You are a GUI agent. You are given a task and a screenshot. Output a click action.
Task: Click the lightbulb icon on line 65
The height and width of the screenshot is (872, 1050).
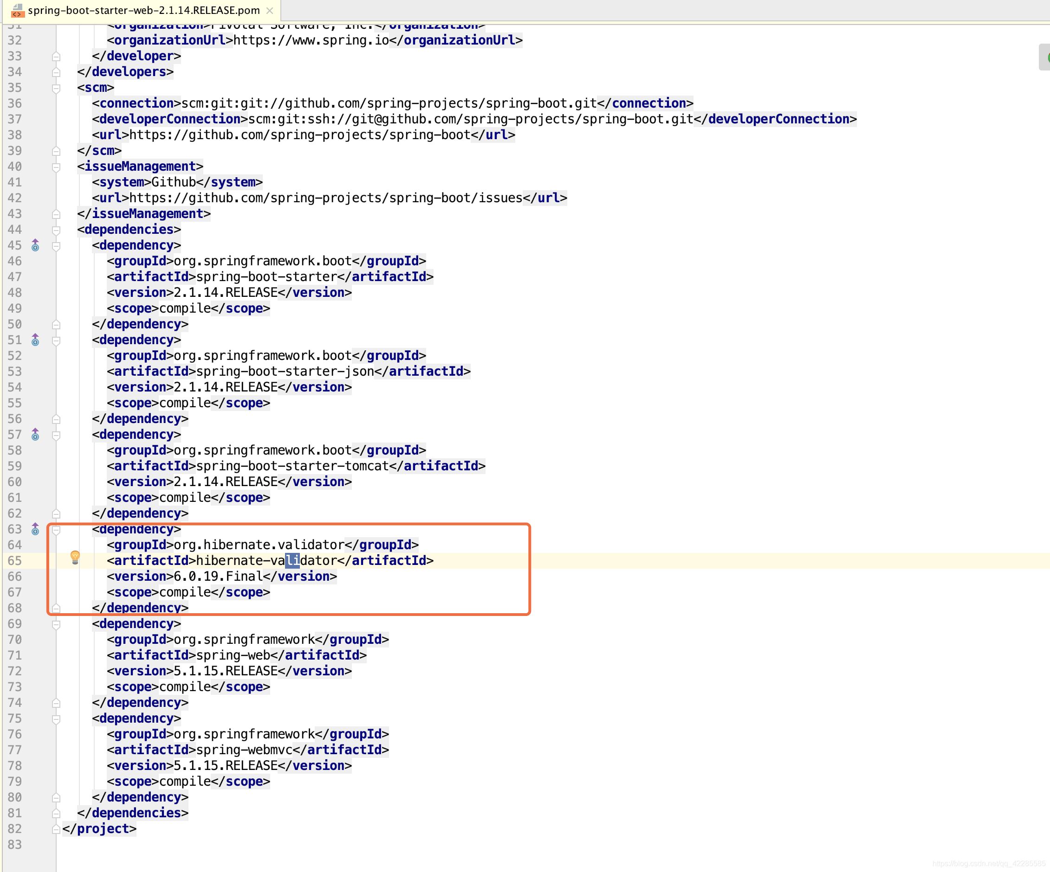click(77, 559)
